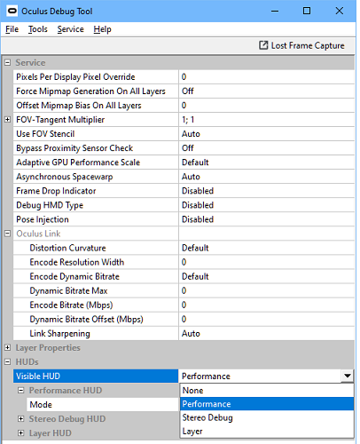Click the Oculus logo in title bar

(12, 11)
